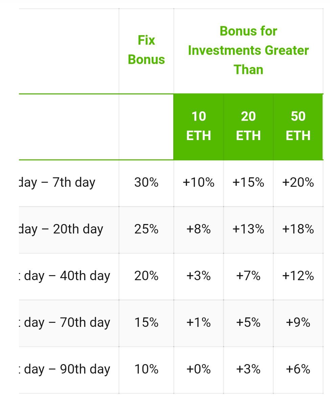Click the +18% bonus cell
330x403 pixels.
point(298,229)
